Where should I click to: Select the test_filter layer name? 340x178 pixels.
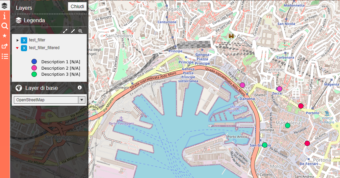click(37, 40)
